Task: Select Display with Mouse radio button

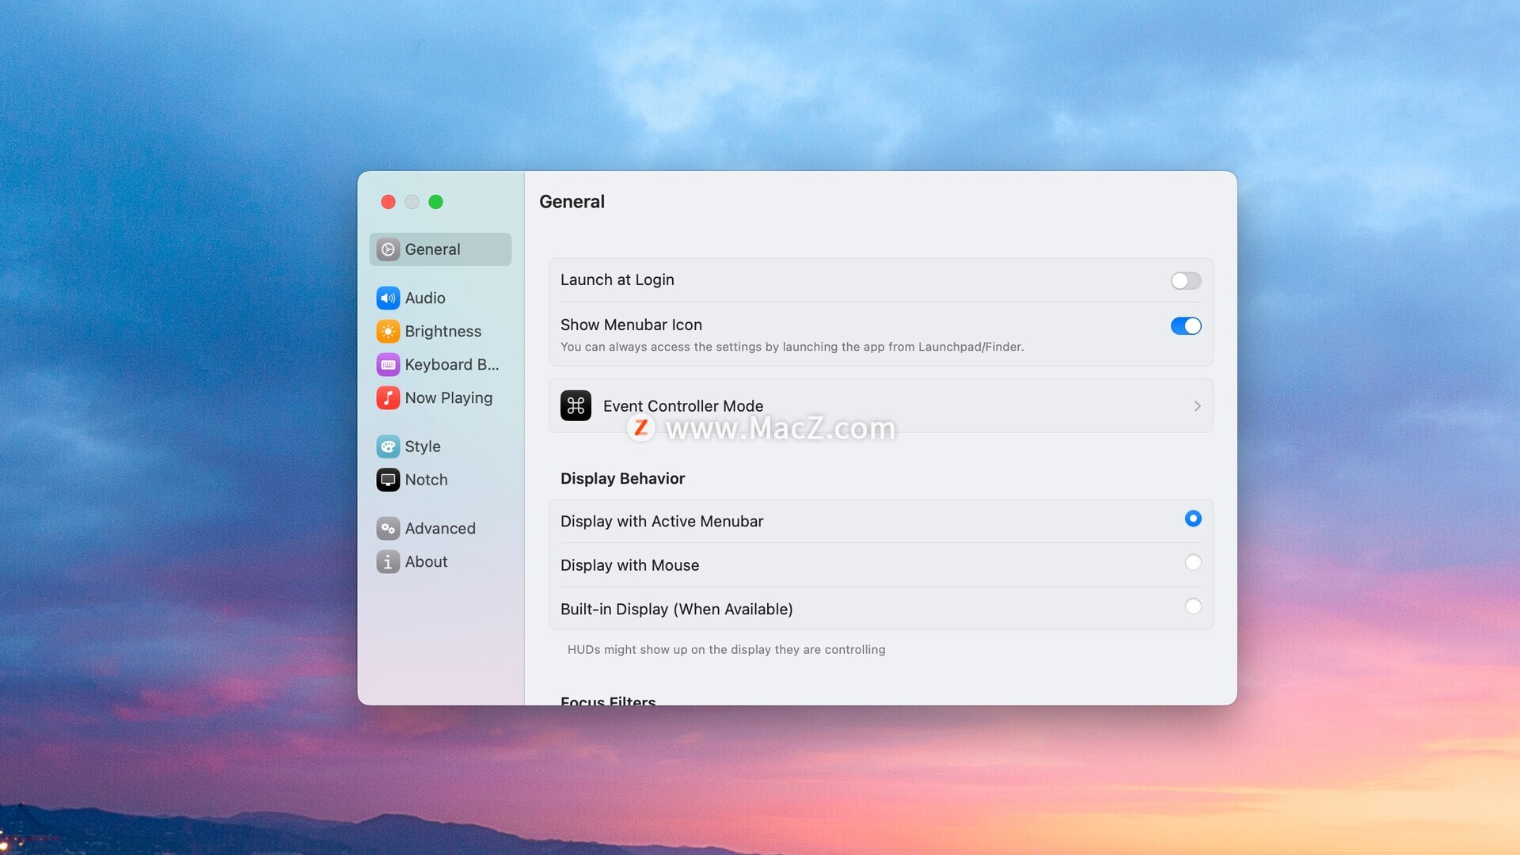Action: 1192,563
